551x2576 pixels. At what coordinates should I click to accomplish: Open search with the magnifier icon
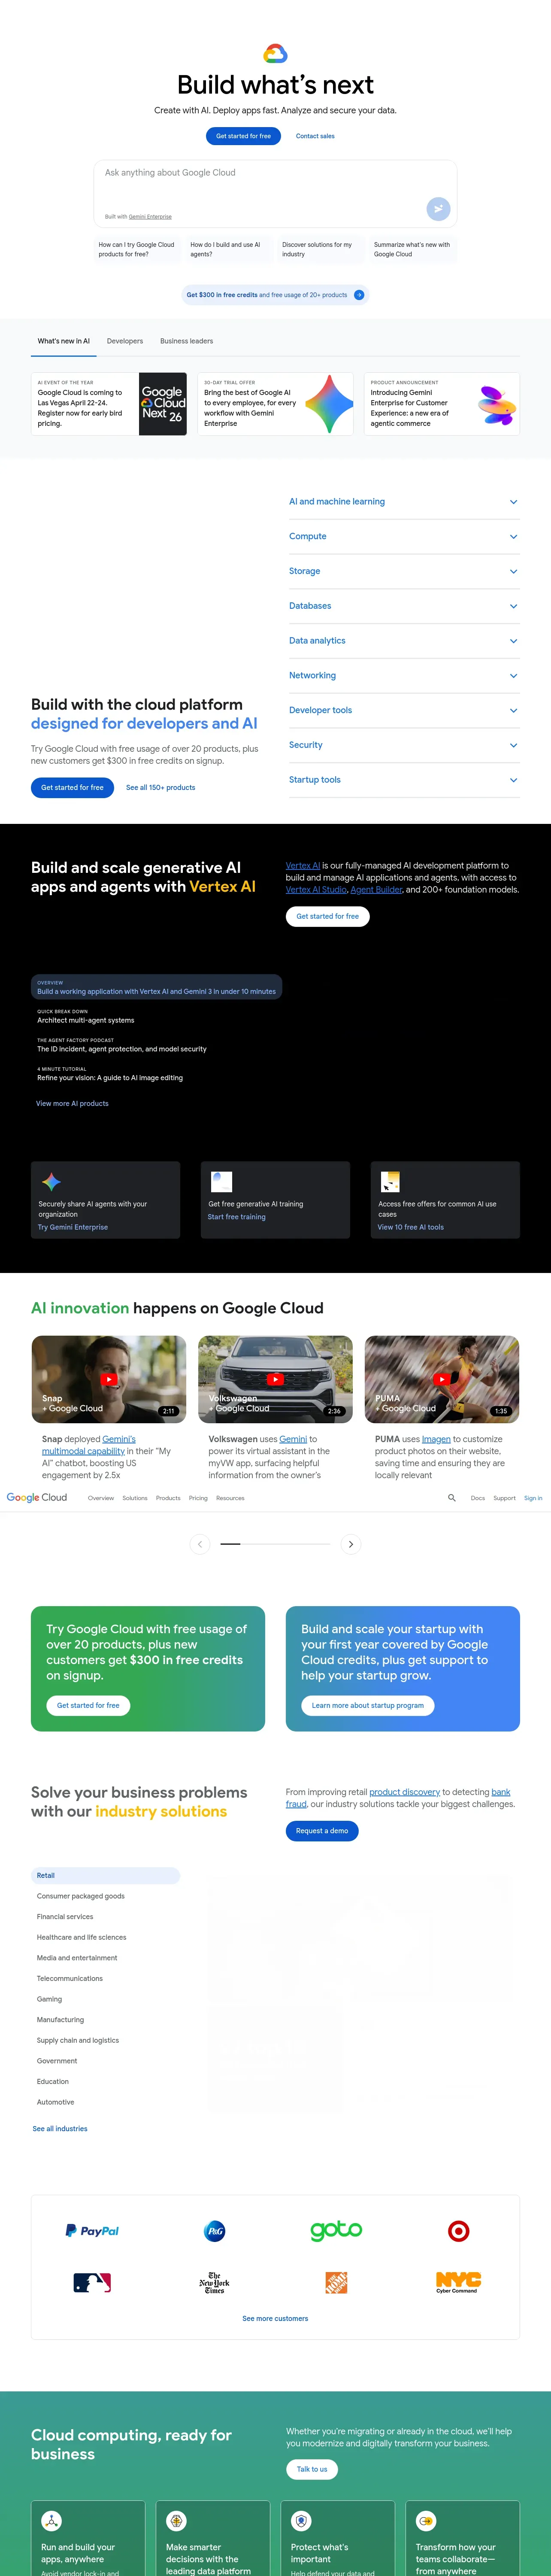click(452, 1498)
